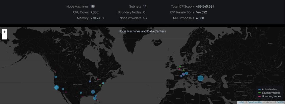Click the Total ICP Supply label
Screen dimensions: 285x104
coord(183,7)
